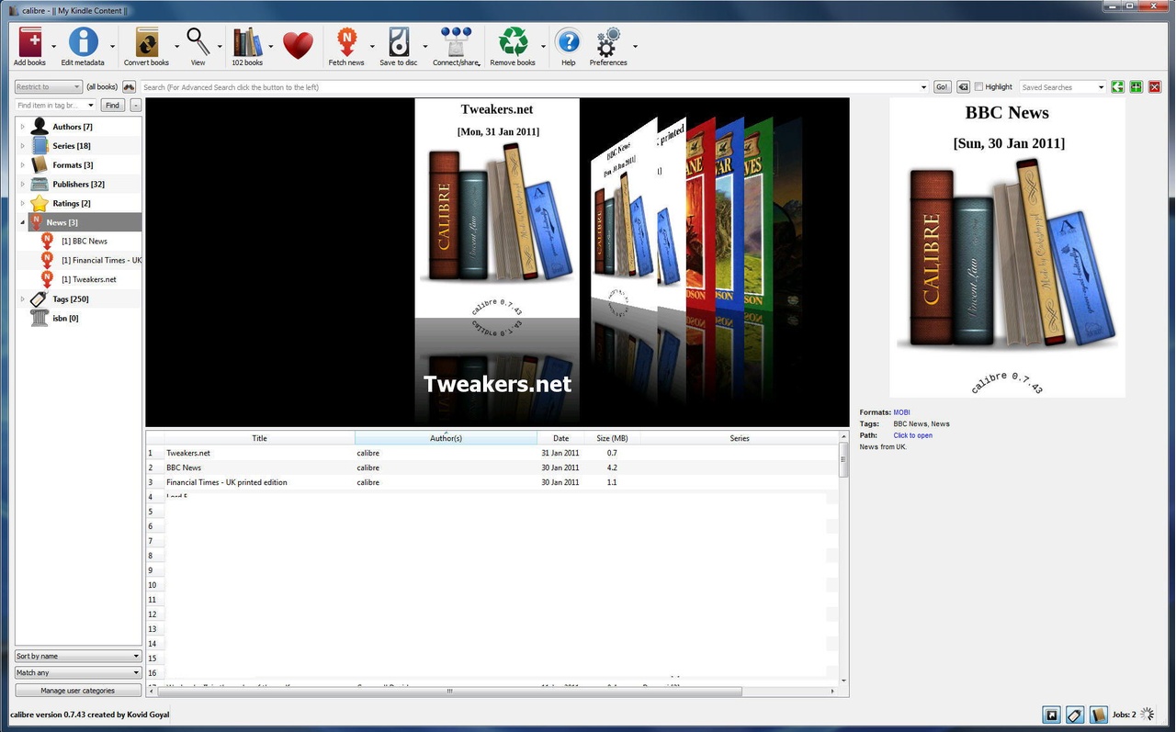Open calibre Preferences
Viewport: 1176px width, 732px height.
point(606,41)
